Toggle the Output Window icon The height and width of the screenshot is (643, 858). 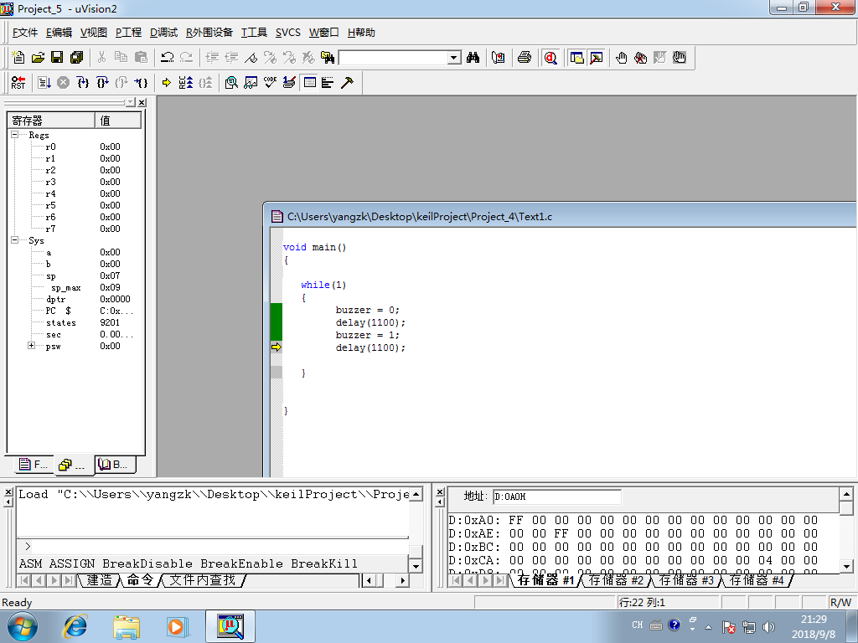point(597,58)
